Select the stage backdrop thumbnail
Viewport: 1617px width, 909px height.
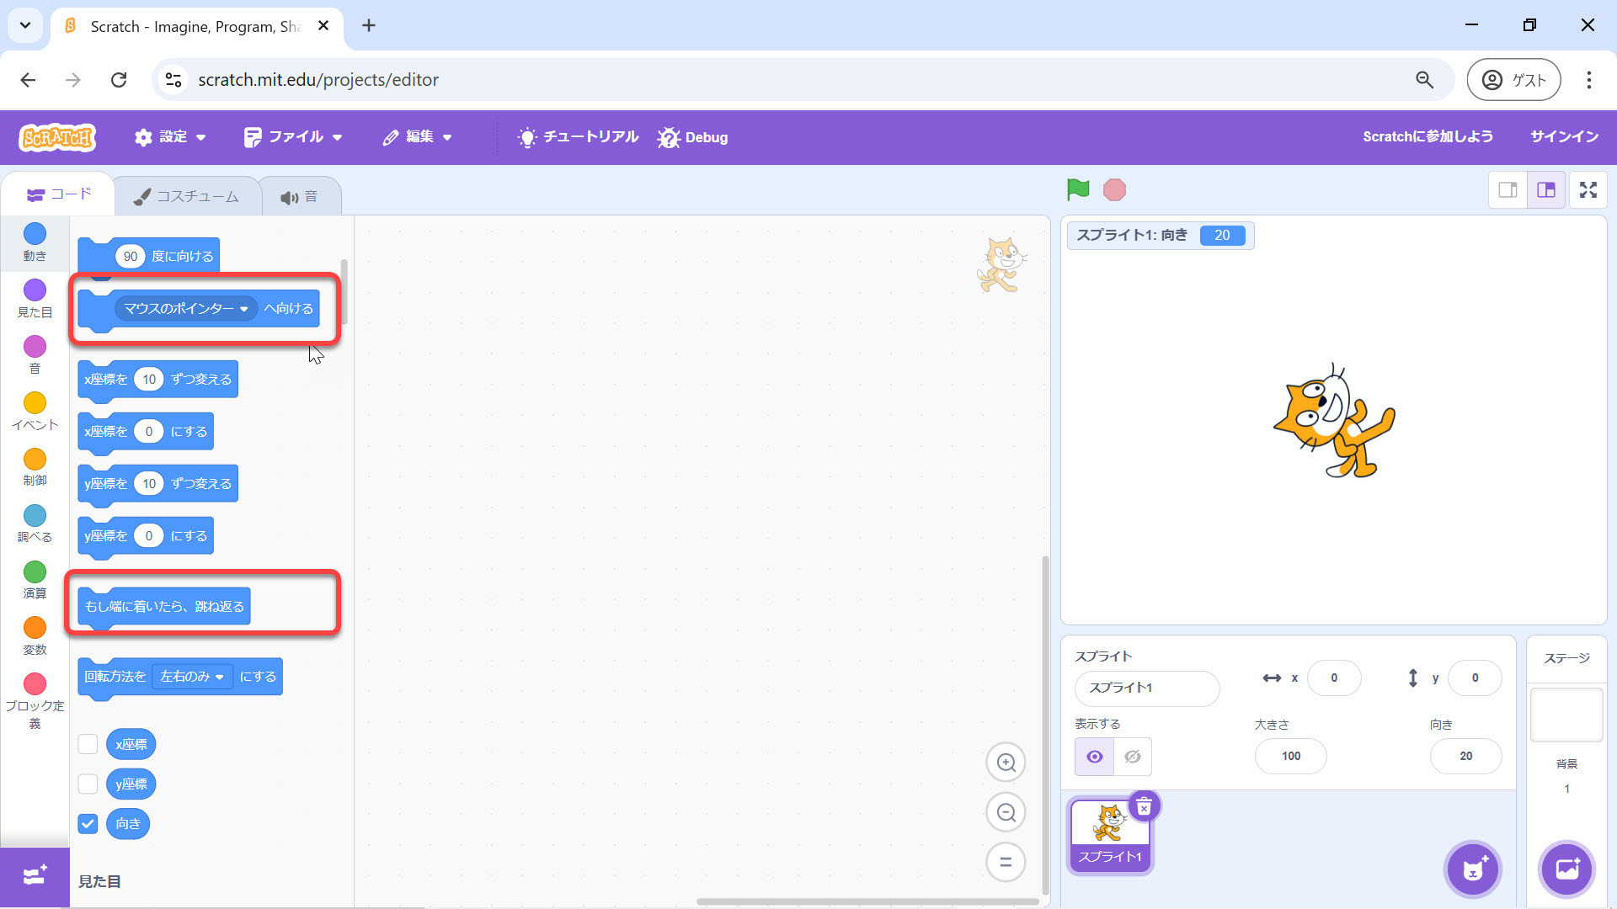coord(1566,715)
